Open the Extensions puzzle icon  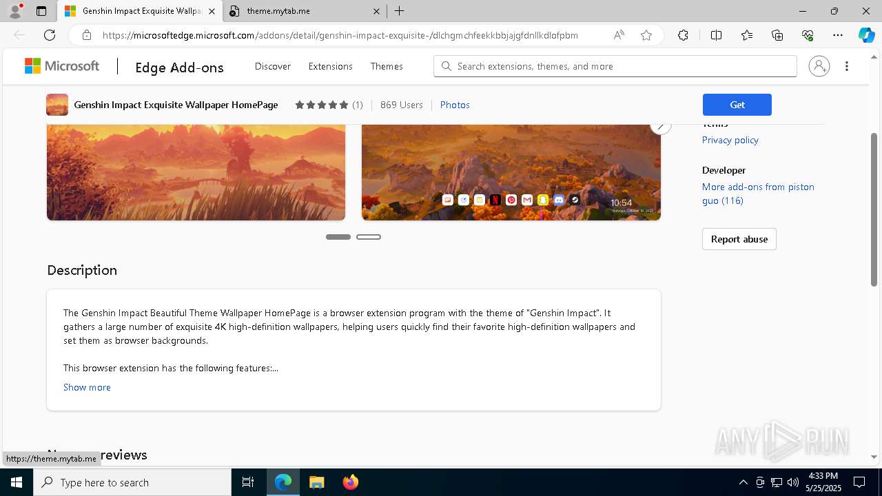click(x=683, y=35)
